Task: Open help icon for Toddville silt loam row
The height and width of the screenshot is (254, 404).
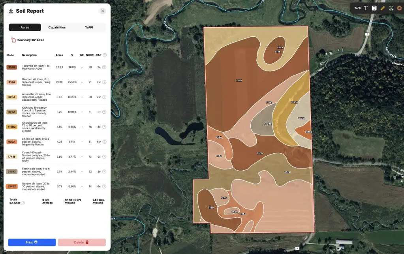Action: point(104,67)
